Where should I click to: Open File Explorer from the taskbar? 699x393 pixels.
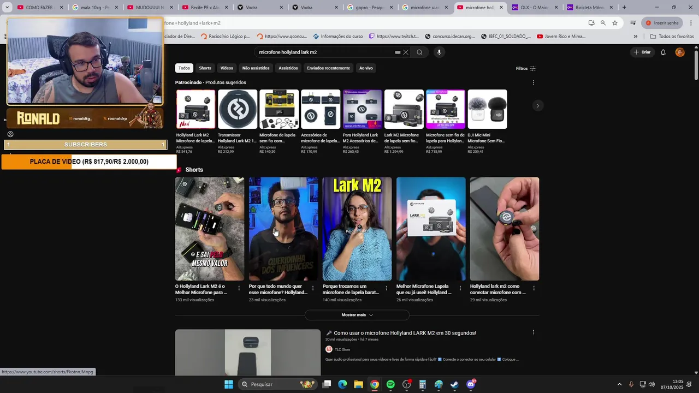[358, 384]
